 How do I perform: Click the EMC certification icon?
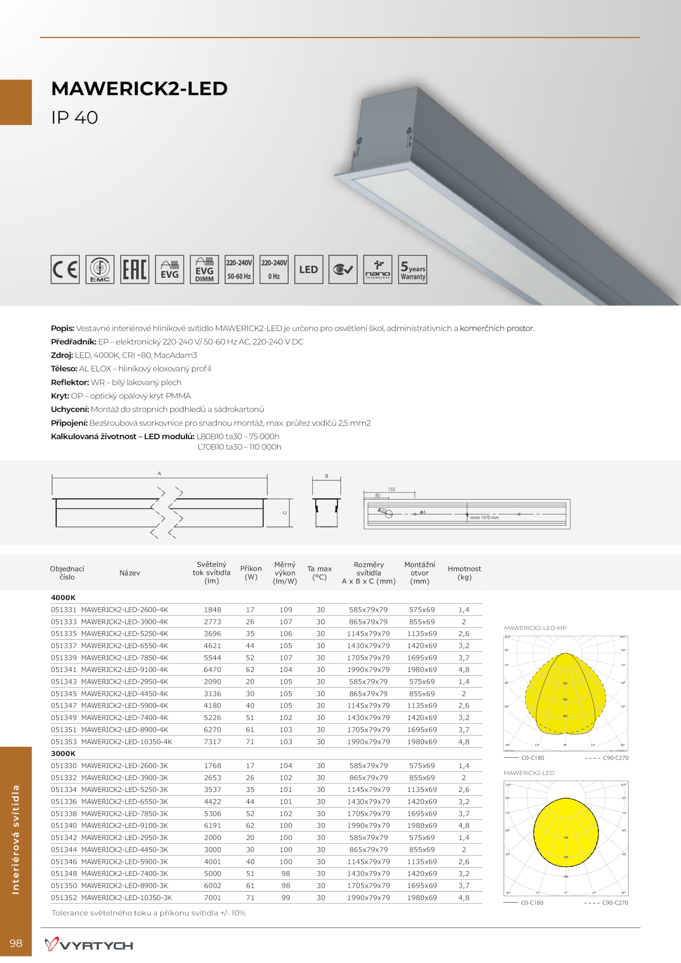(x=100, y=269)
